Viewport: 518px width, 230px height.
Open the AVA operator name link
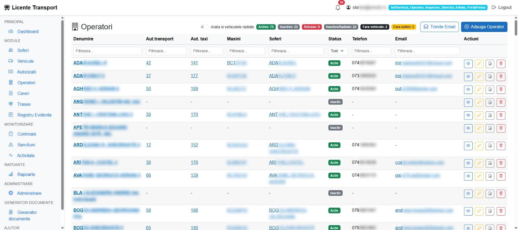coord(107,175)
